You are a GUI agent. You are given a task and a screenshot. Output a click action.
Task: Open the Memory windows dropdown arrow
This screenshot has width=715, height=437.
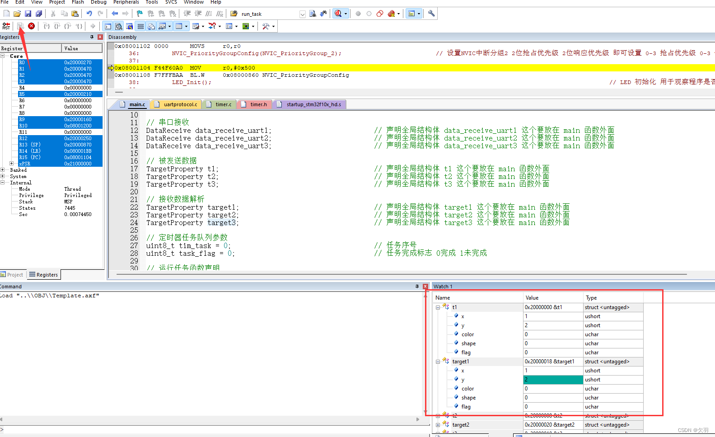pyautogui.click(x=186, y=26)
